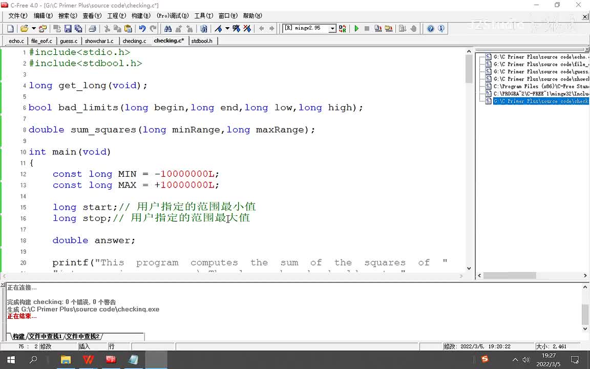Click the Undo arrow icon
This screenshot has height=369, width=590.
142,29
